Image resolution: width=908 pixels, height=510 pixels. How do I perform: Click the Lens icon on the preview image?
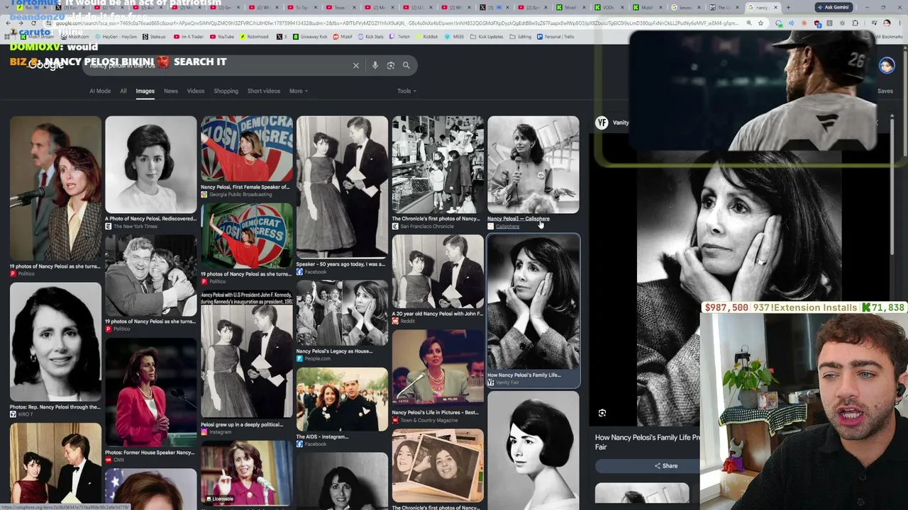(x=602, y=413)
